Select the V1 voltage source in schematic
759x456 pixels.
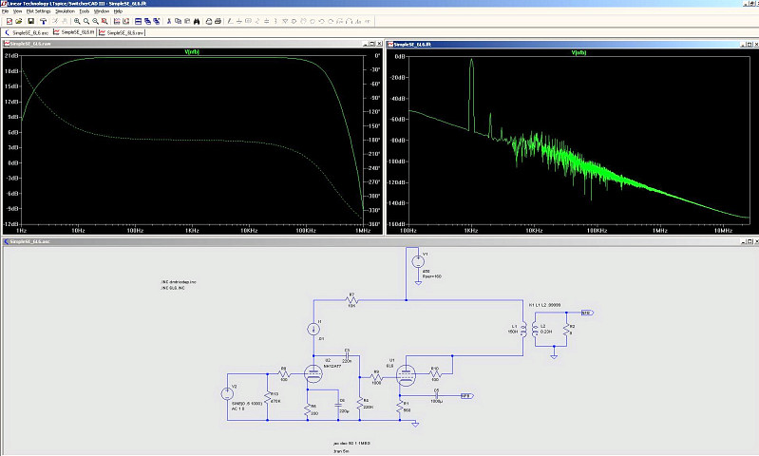(418, 262)
